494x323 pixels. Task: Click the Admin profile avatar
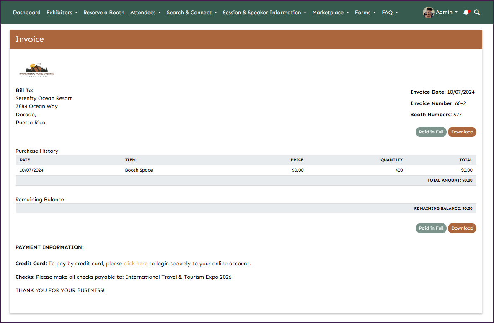click(x=428, y=12)
